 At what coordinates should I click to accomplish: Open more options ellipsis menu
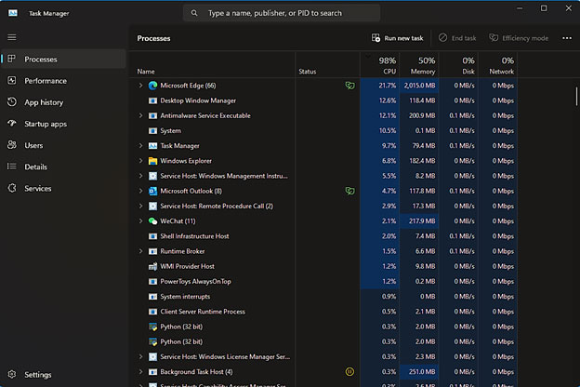point(567,38)
